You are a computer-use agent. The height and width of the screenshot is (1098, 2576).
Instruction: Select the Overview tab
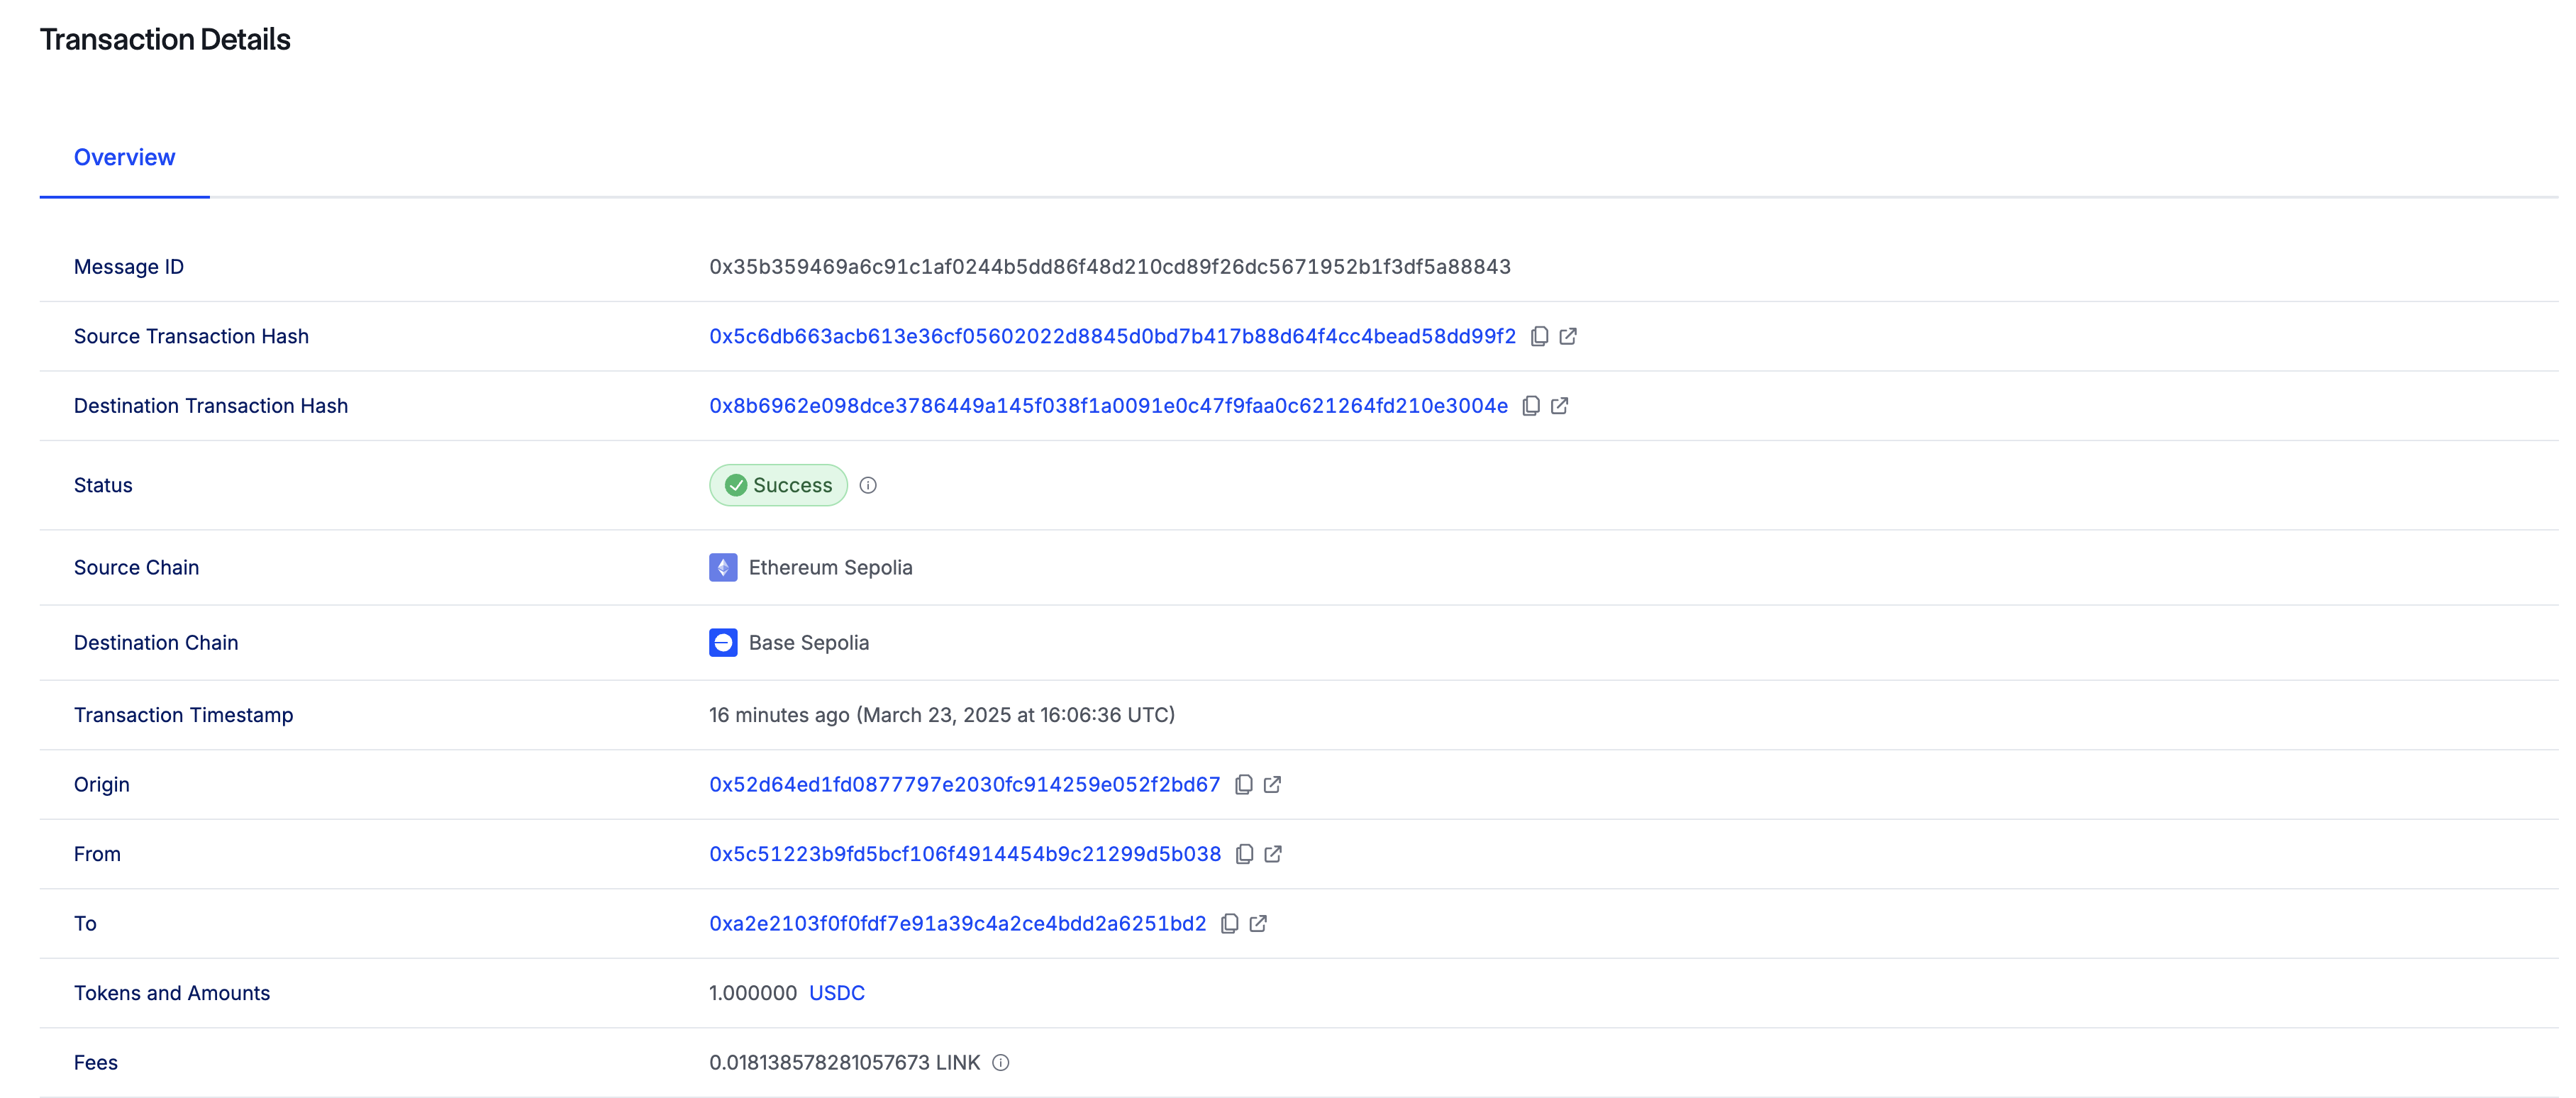point(124,158)
